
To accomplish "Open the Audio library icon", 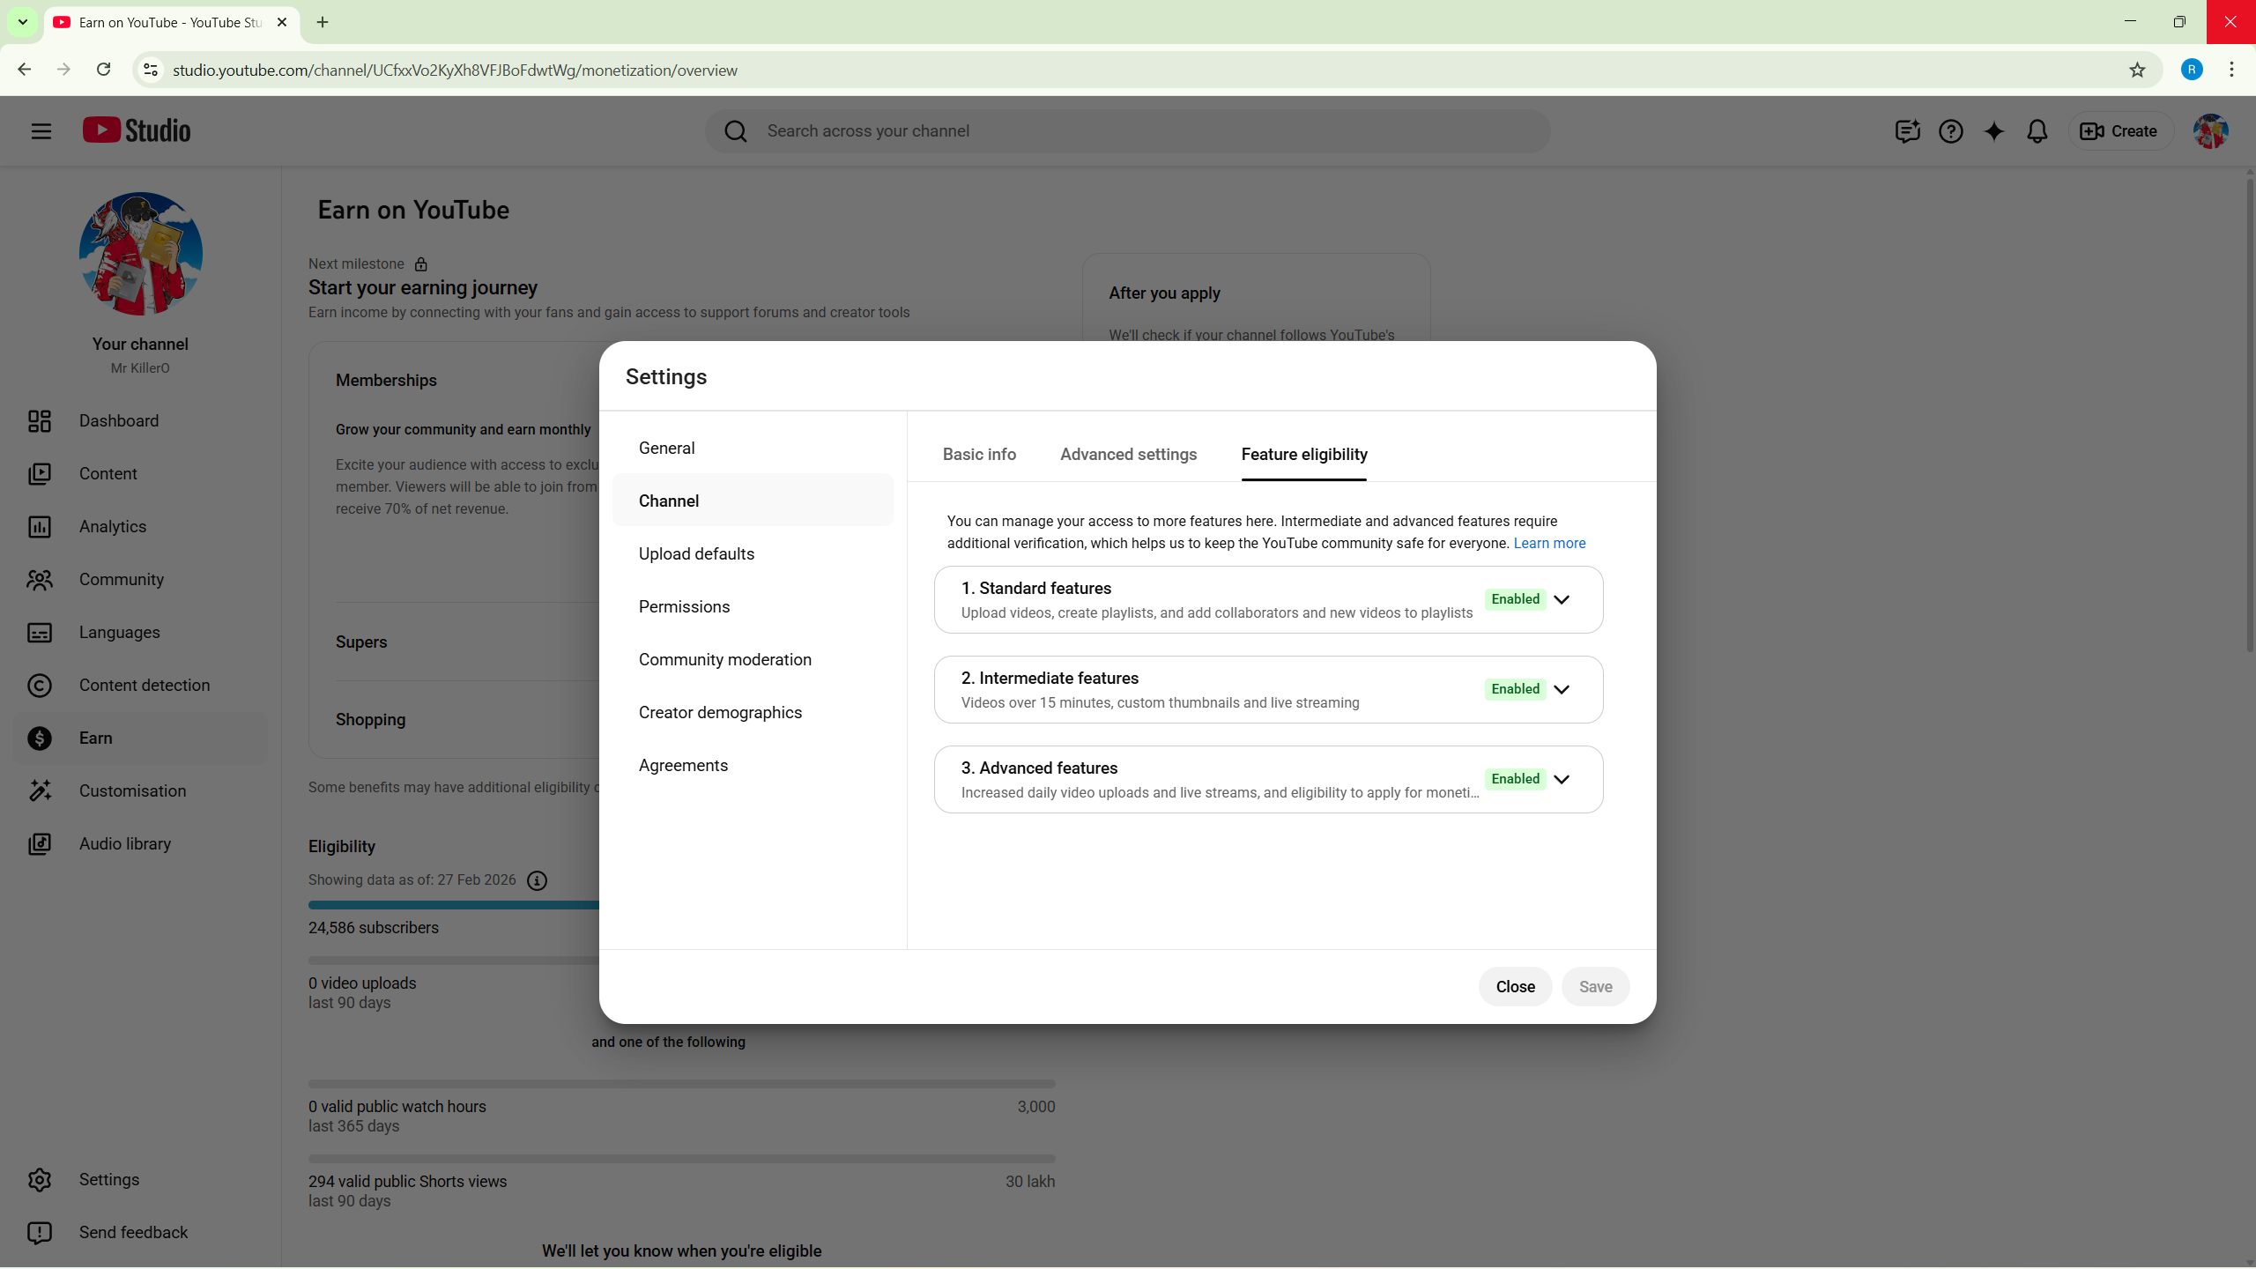I will (x=39, y=844).
